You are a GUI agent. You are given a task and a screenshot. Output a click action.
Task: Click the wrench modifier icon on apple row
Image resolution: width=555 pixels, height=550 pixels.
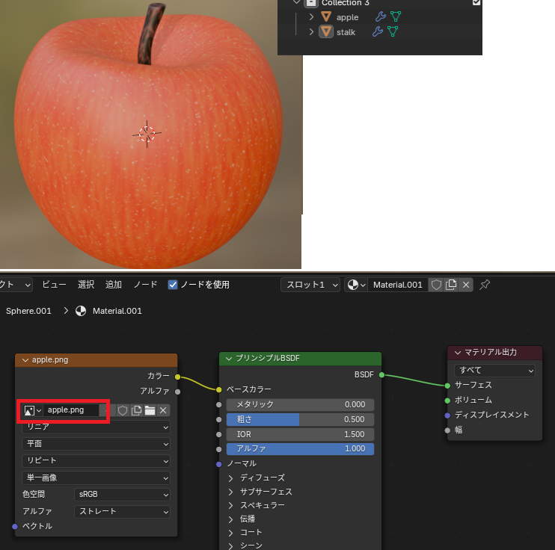tap(379, 16)
